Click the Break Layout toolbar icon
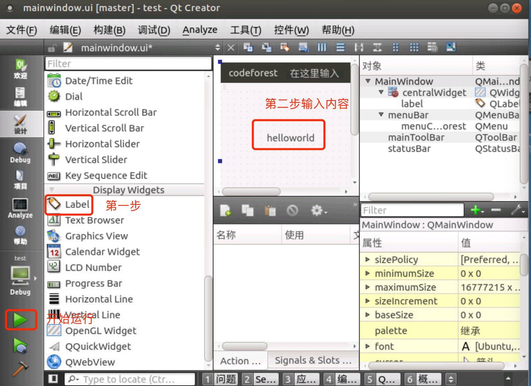Image resolution: width=531 pixels, height=386 pixels. point(433,47)
